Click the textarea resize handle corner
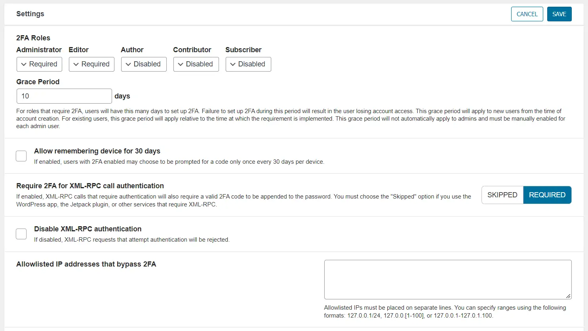 (568, 296)
